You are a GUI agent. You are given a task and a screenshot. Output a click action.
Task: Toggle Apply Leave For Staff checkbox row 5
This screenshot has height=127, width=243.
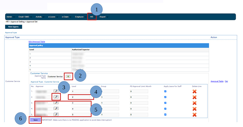tap(165, 115)
